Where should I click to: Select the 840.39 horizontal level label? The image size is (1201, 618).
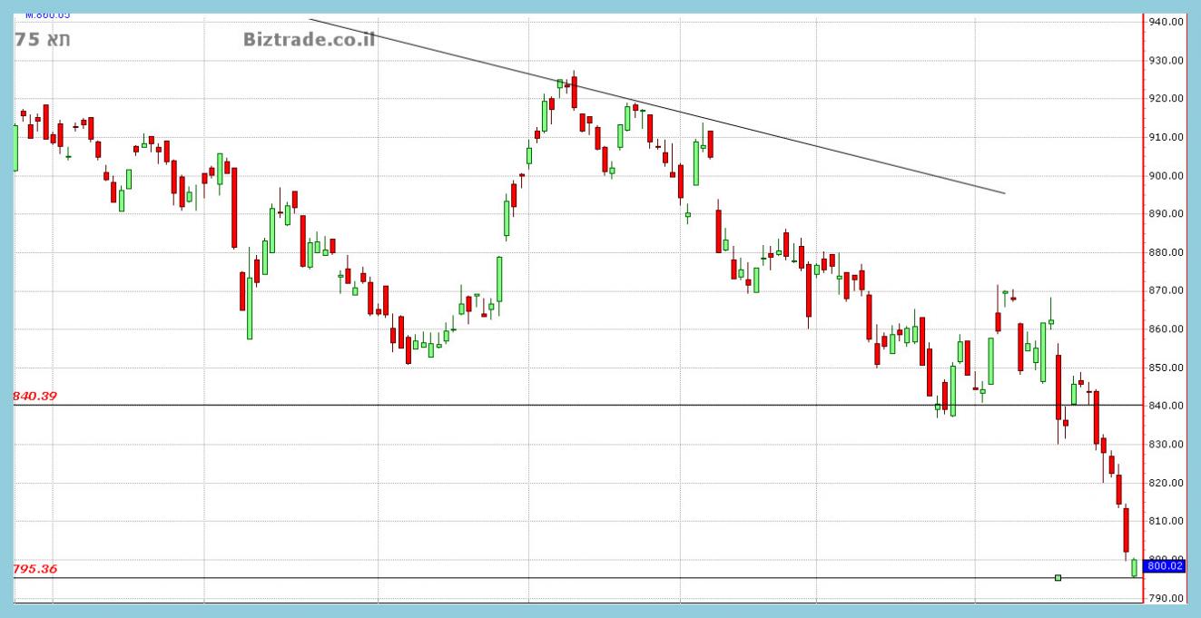point(34,396)
